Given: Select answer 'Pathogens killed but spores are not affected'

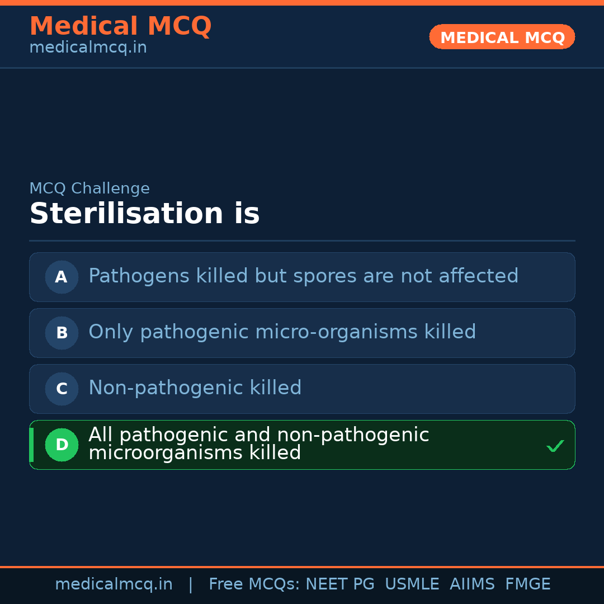Looking at the screenshot, I should point(303,276).
